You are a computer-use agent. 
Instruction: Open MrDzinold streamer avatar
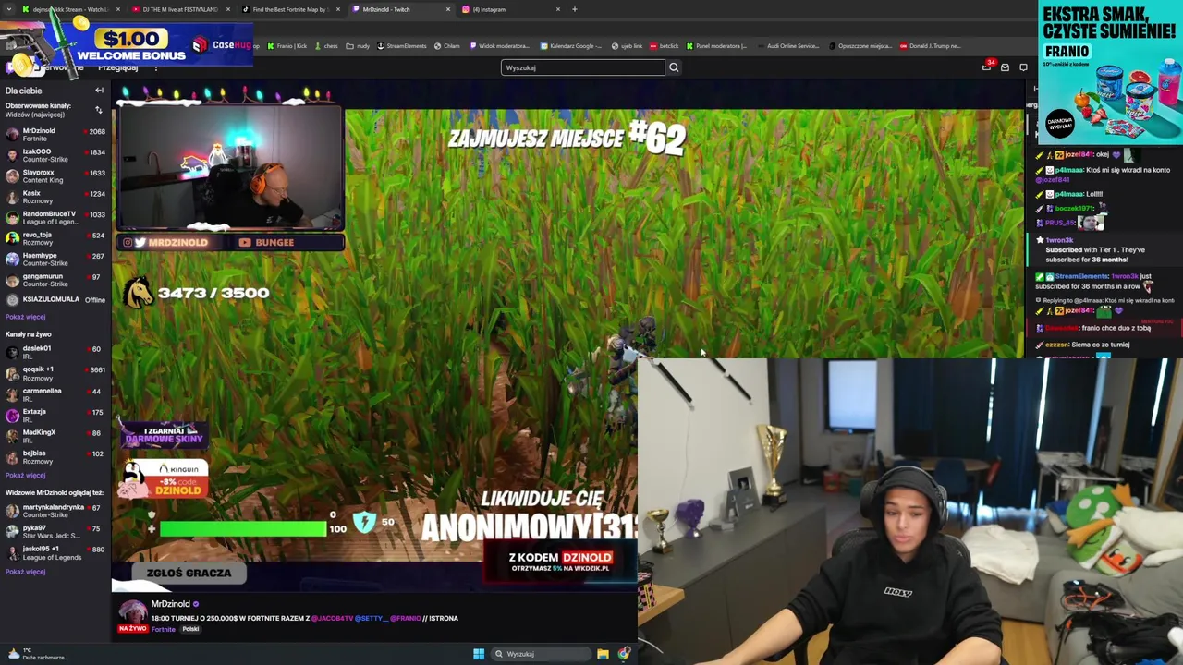(133, 611)
